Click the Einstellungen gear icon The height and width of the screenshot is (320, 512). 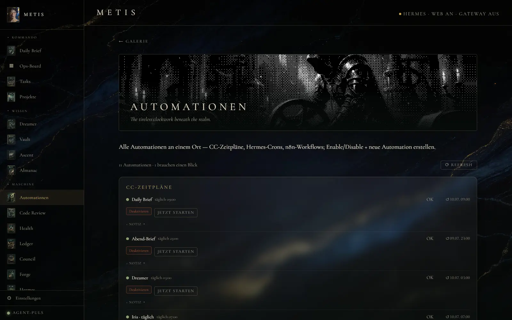click(x=9, y=298)
